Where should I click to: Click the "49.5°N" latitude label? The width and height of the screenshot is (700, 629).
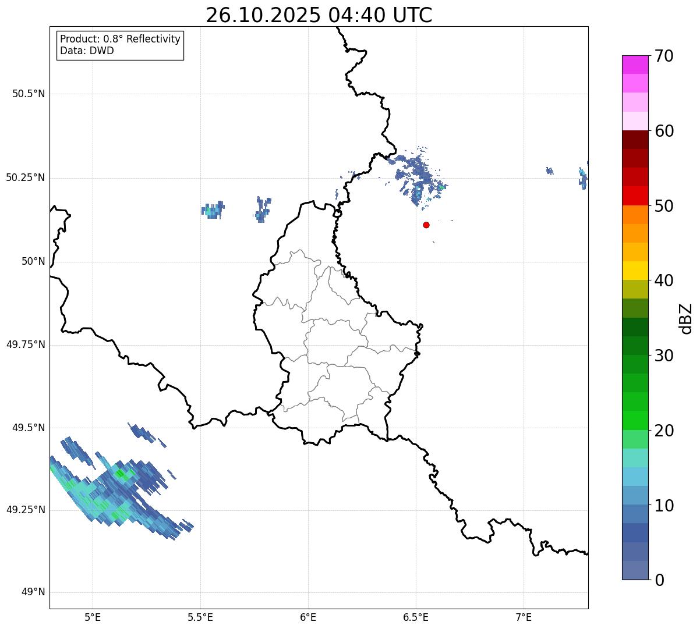[29, 428]
